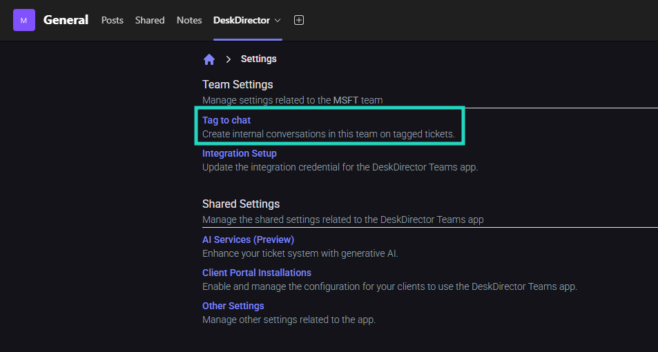658x352 pixels.
Task: Click the Tag to chat description text
Action: (328, 134)
